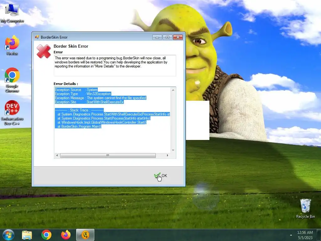Click the left arrow of horizontal scrollbar
This screenshot has width=321, height=241.
coord(57,156)
